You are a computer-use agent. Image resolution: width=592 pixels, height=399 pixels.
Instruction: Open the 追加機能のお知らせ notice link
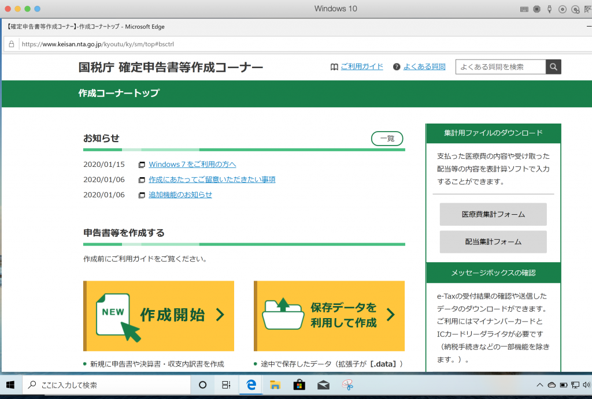[x=180, y=195]
